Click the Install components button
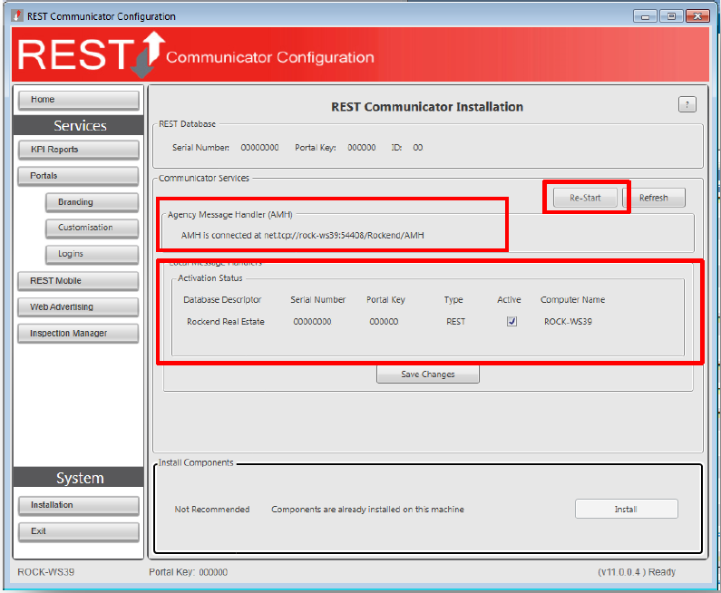This screenshot has height=593, width=721. click(x=627, y=509)
